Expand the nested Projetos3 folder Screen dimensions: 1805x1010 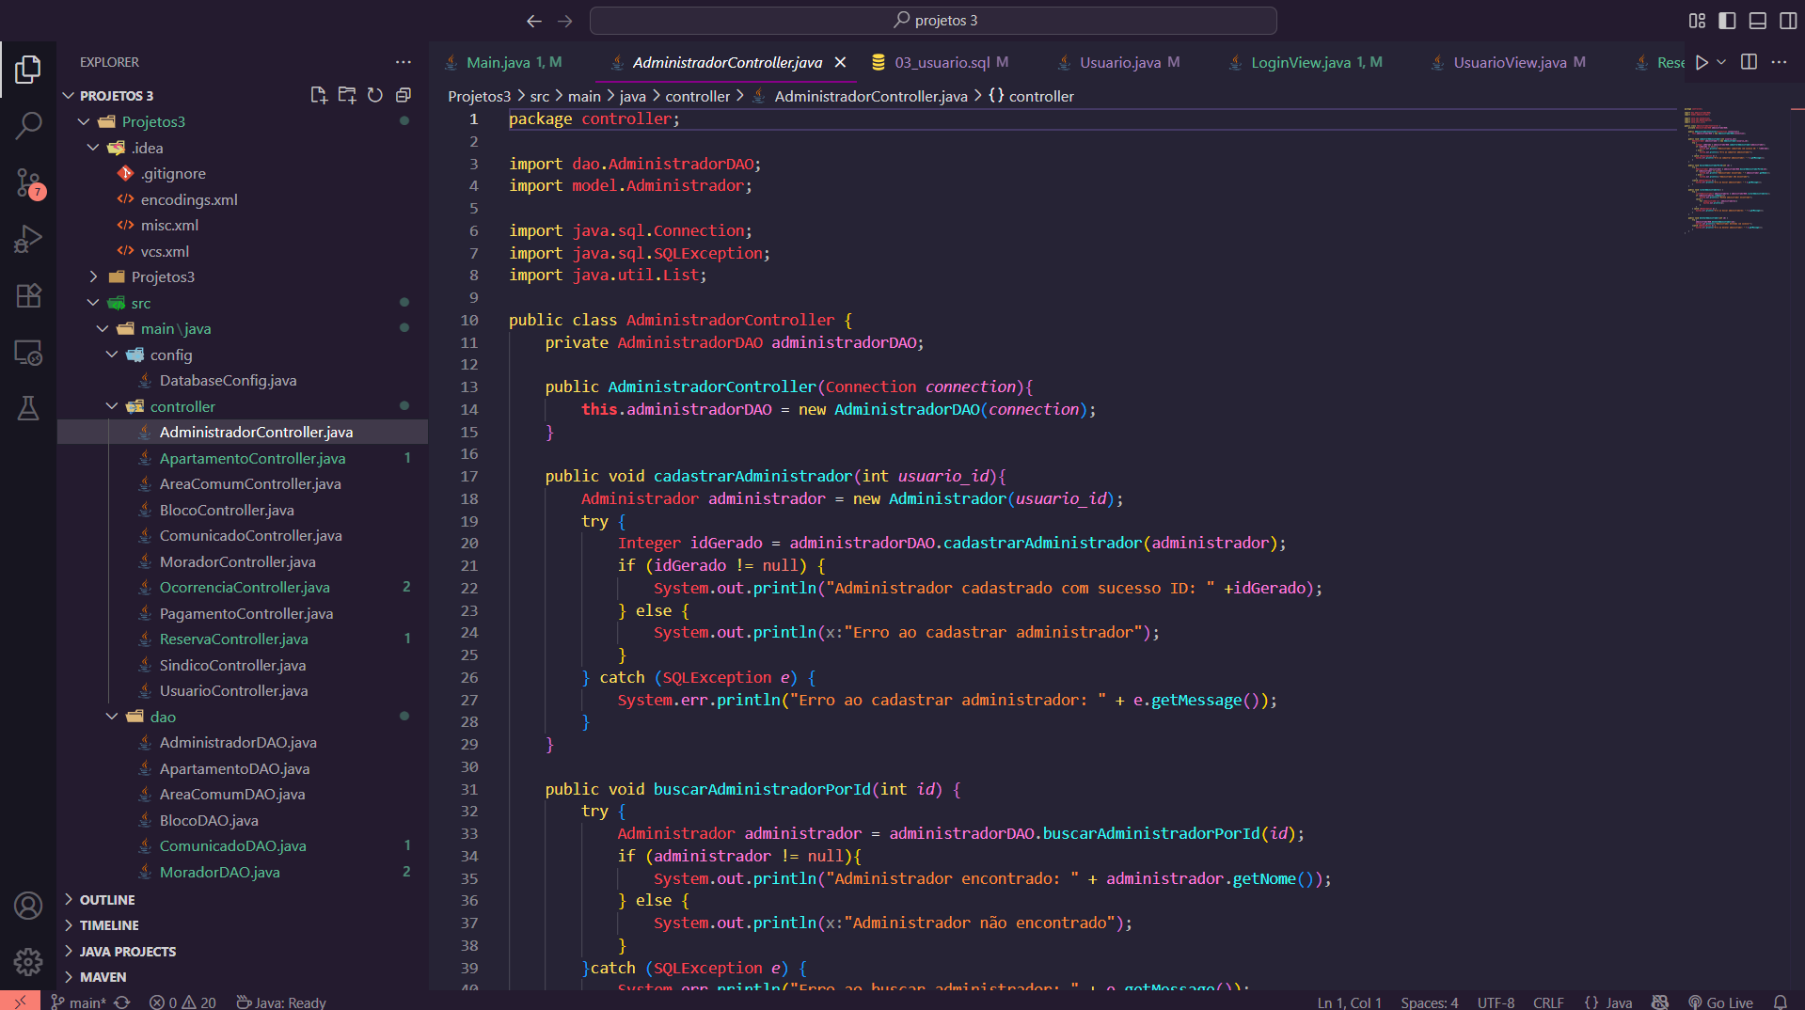(163, 276)
